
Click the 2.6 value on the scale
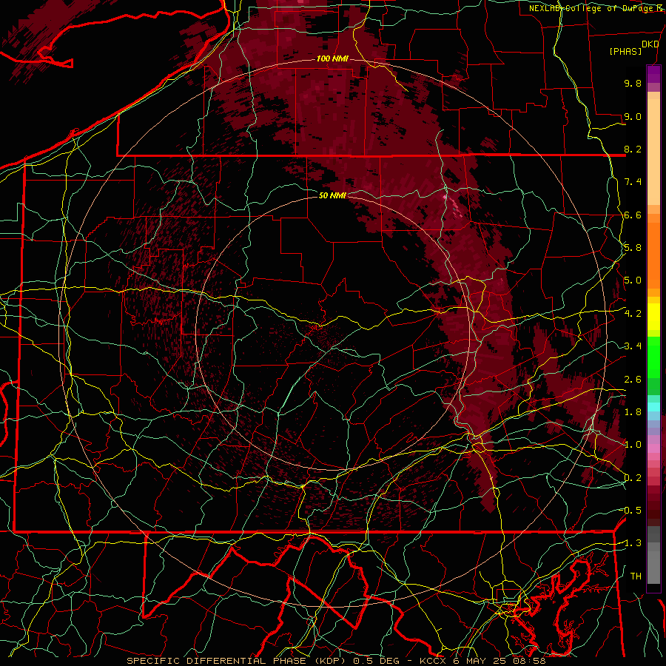click(633, 380)
